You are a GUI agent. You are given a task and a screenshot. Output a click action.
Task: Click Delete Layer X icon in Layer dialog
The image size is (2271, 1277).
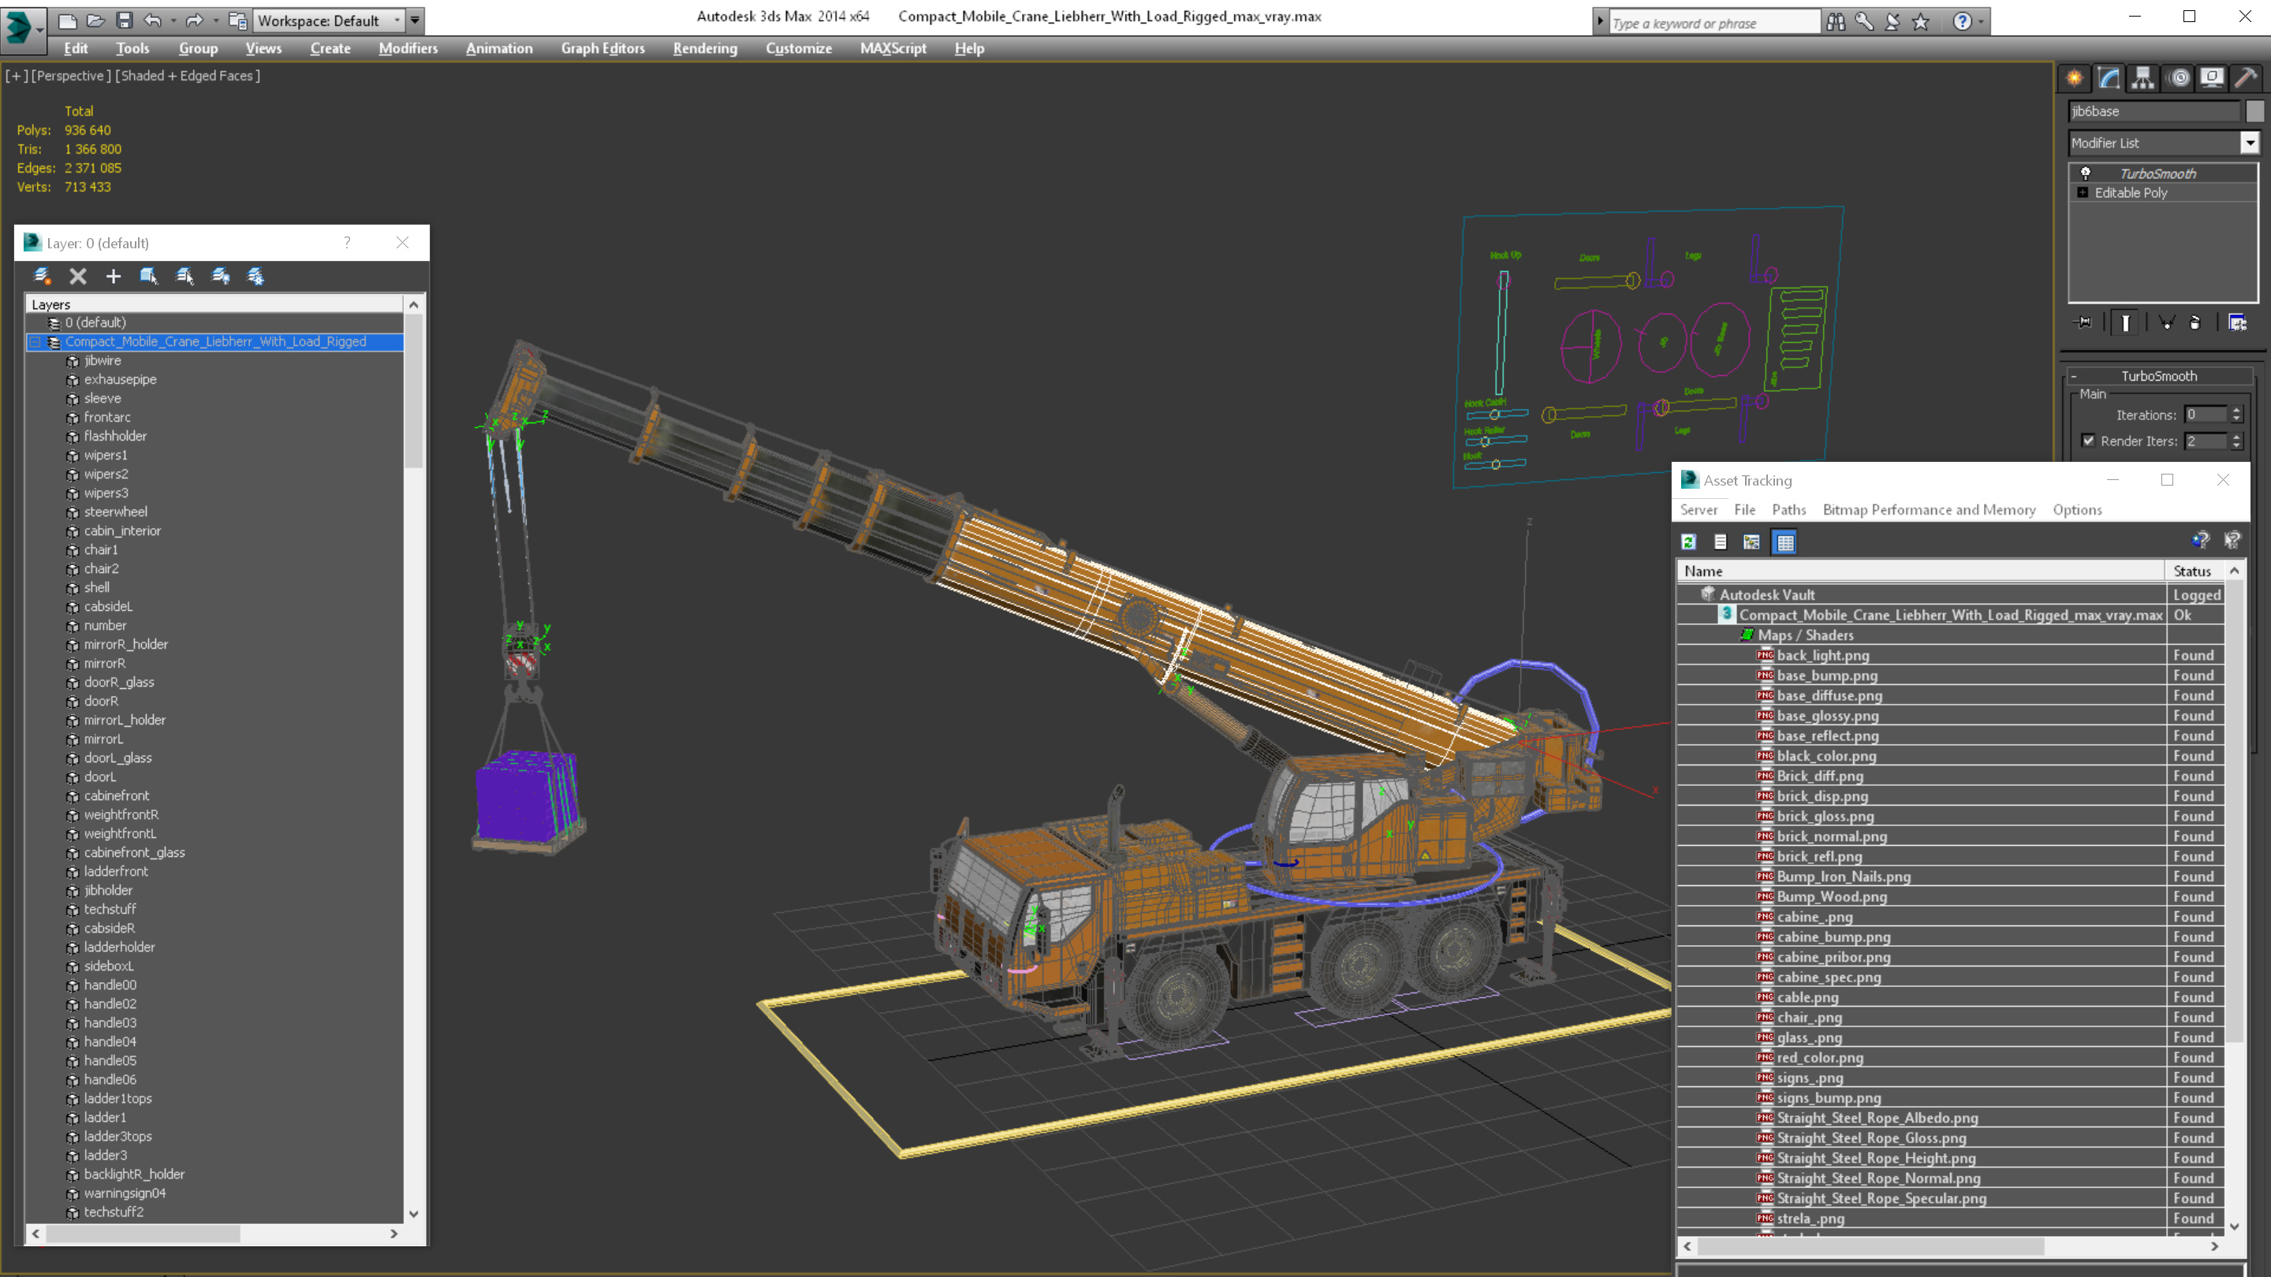pyautogui.click(x=77, y=277)
